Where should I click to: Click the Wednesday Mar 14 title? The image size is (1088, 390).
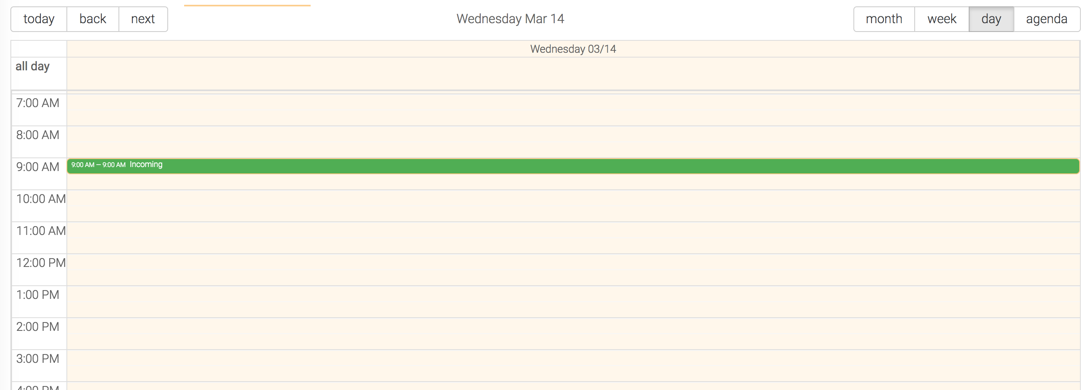(x=510, y=18)
